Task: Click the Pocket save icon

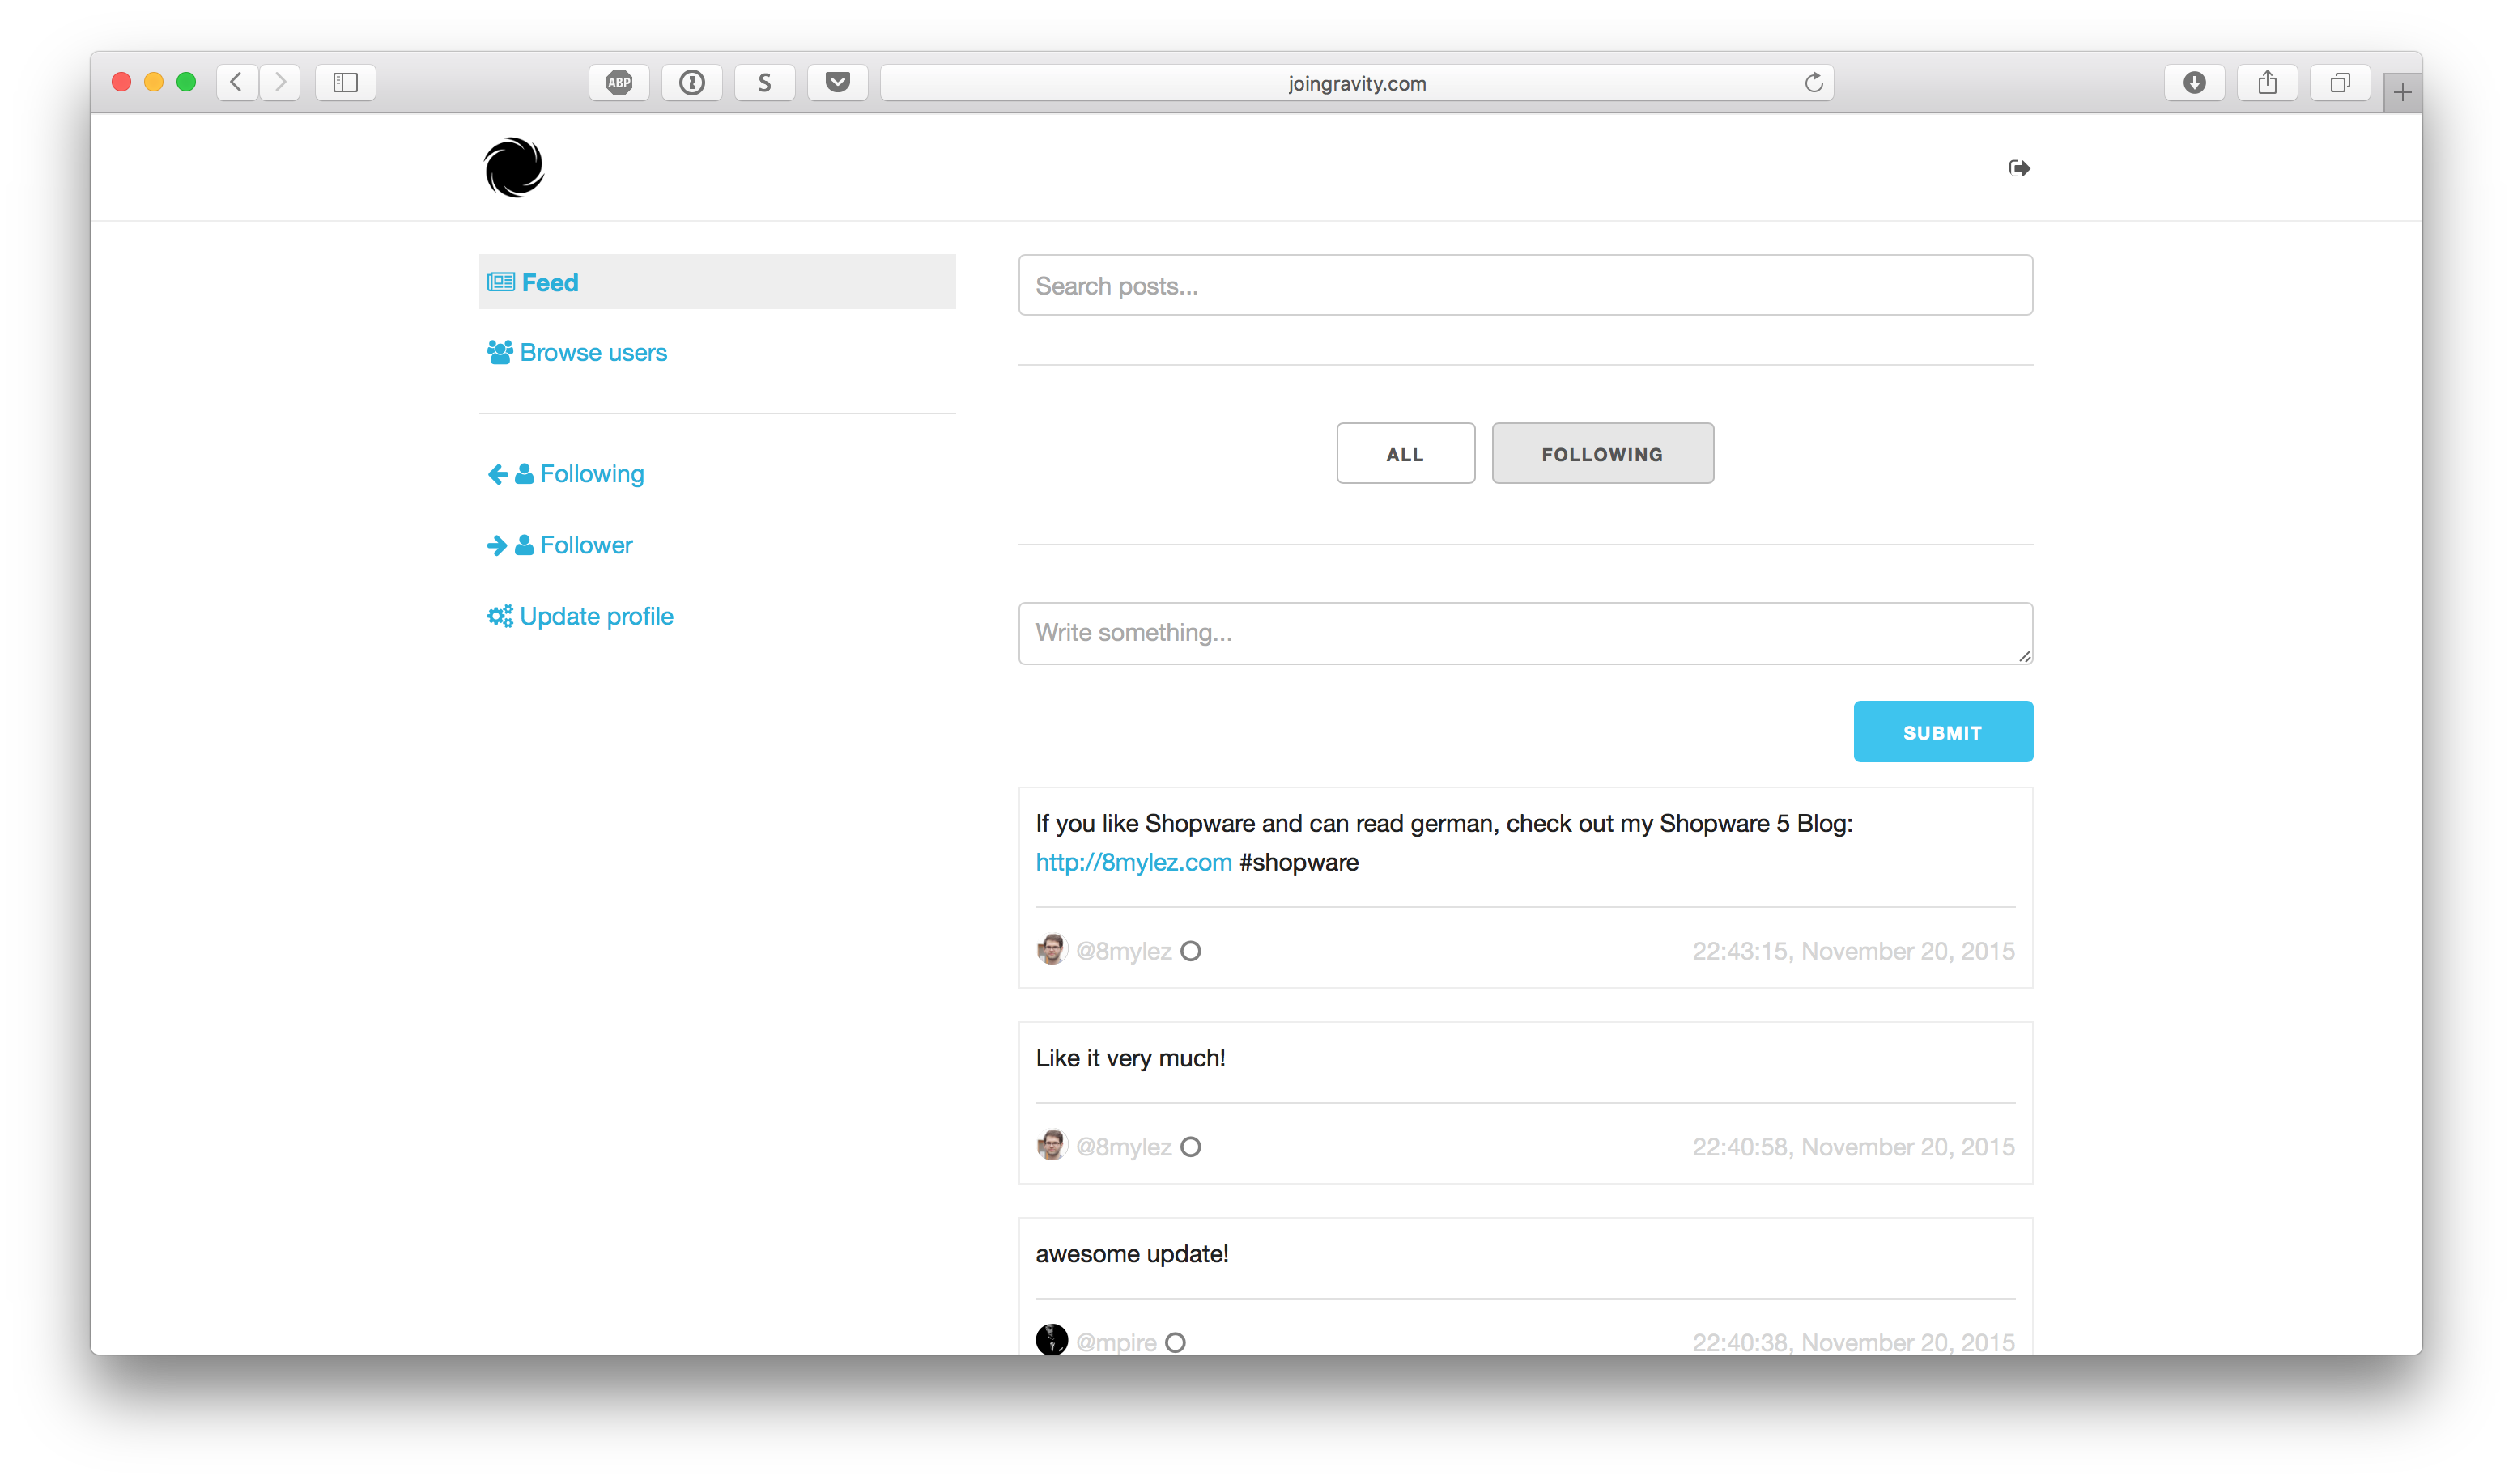Action: (837, 83)
